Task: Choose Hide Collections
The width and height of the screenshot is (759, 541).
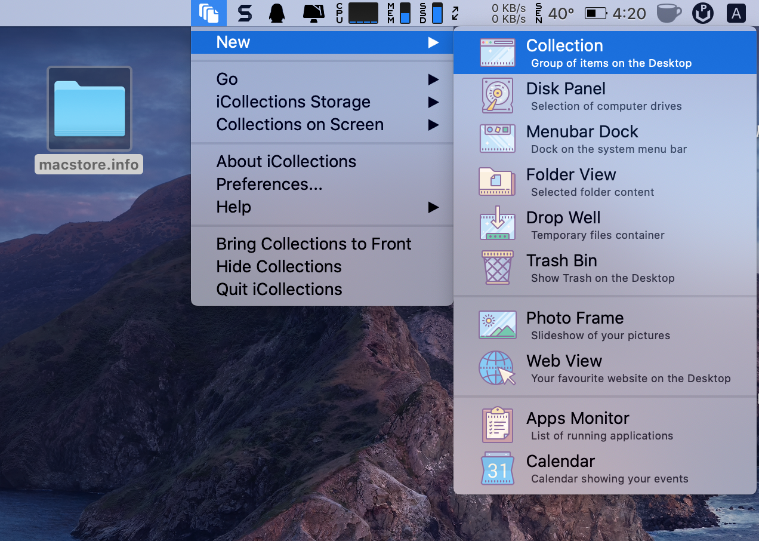Action: click(x=322, y=267)
